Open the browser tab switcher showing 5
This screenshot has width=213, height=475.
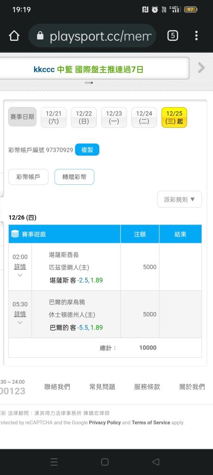(173, 36)
